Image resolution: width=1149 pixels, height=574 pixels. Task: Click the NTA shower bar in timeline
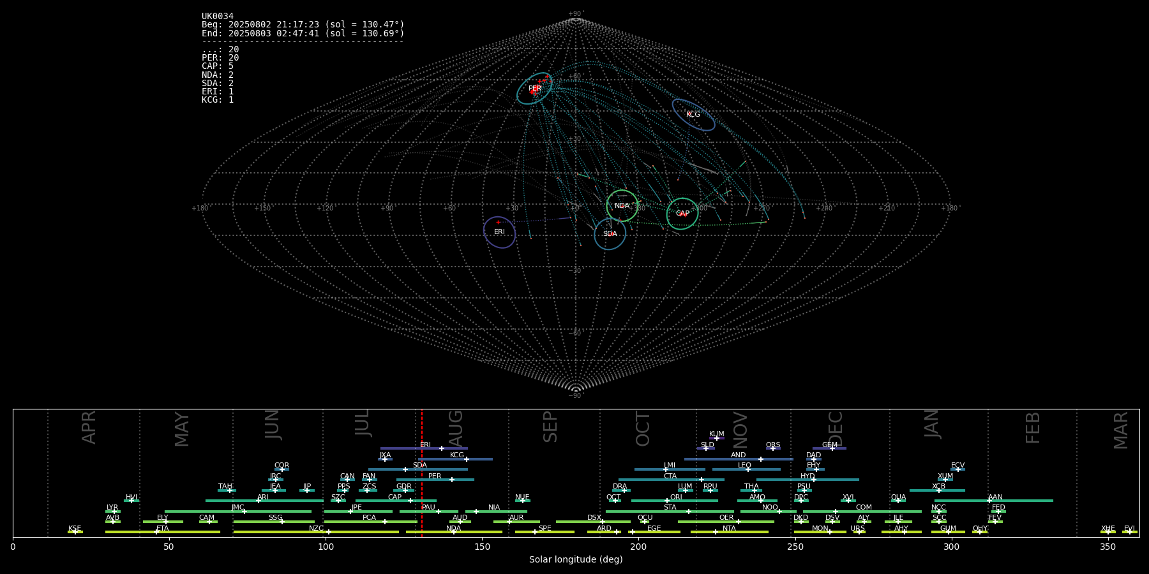(x=729, y=532)
